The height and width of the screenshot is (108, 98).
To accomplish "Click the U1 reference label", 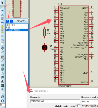I will pos(60,4).
